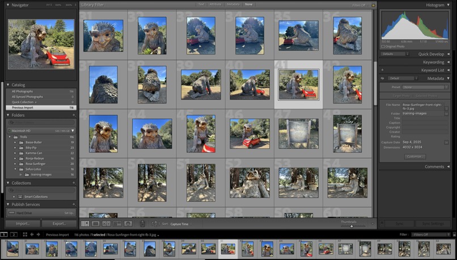457x260 pixels.
Task: Switch to Grid view icon
Action: (x=85, y=224)
